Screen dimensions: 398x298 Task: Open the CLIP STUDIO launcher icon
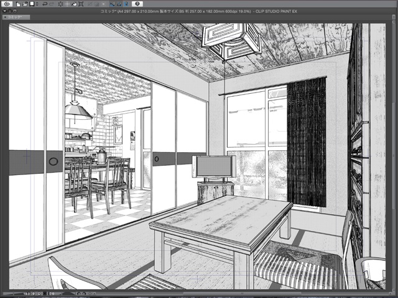7,4
